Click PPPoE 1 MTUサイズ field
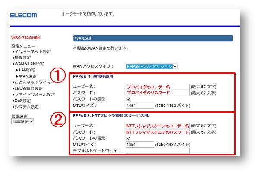The image size is (258, 174). [140, 106]
